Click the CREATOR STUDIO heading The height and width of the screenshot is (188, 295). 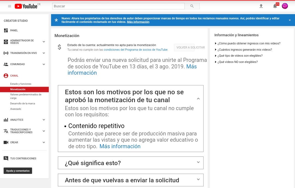coord(16,21)
